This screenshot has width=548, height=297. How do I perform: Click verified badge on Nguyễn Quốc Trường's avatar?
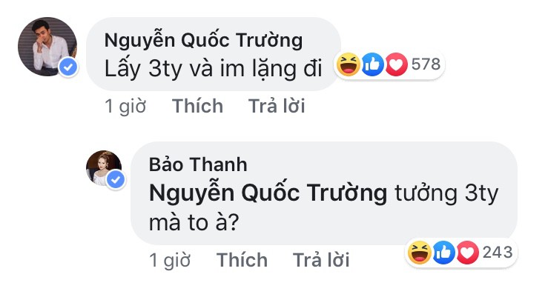click(x=69, y=69)
